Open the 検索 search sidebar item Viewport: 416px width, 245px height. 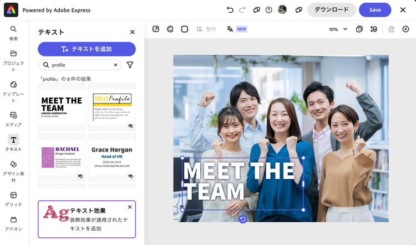(x=13, y=33)
